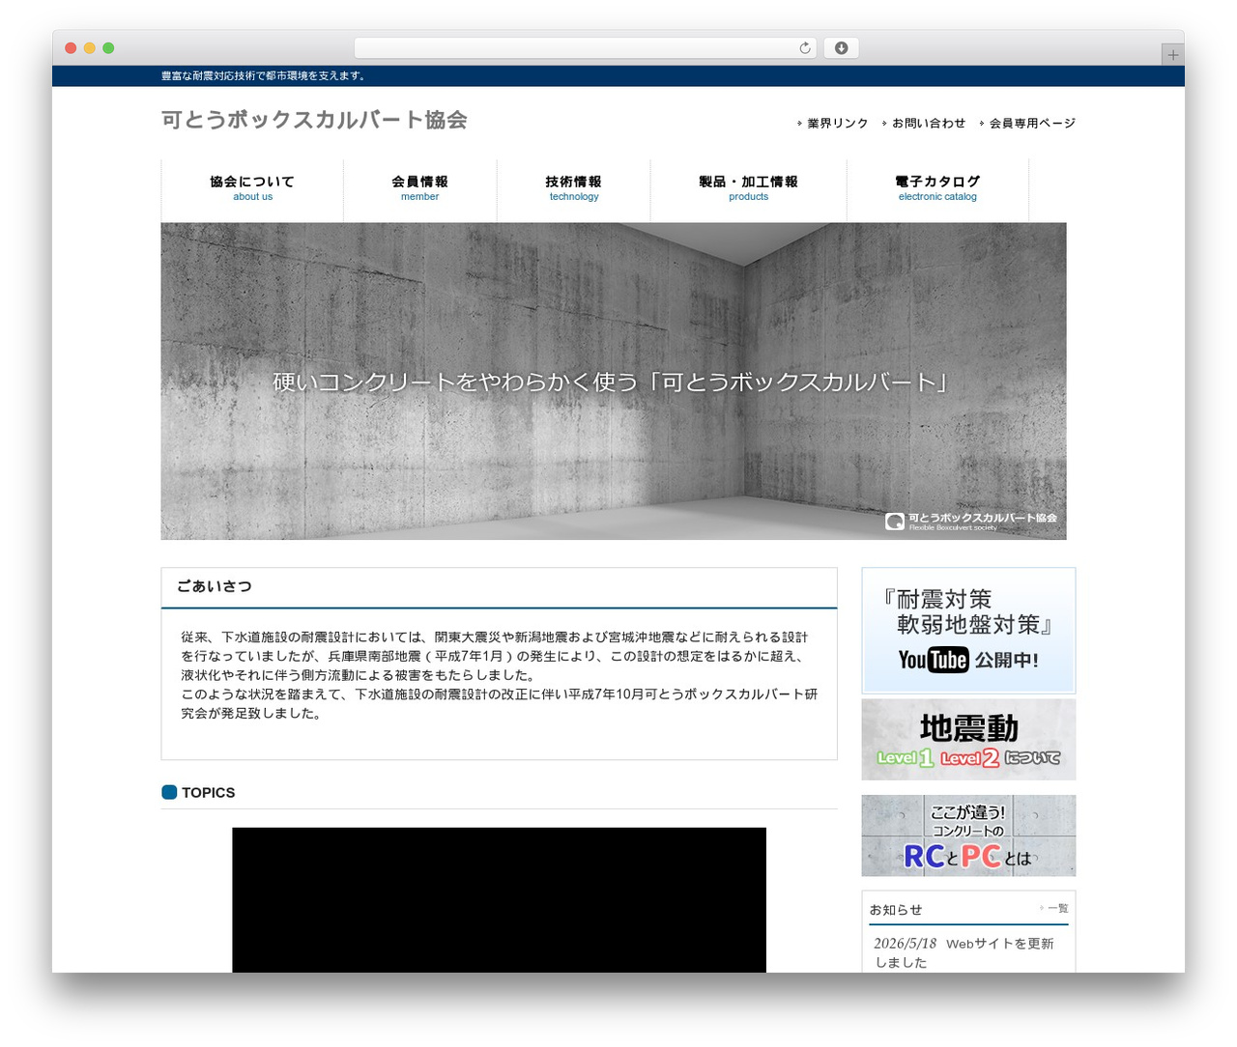Viewport: 1237px width, 1047px height.
Task: Open the 協会について about us menu
Action: [252, 188]
